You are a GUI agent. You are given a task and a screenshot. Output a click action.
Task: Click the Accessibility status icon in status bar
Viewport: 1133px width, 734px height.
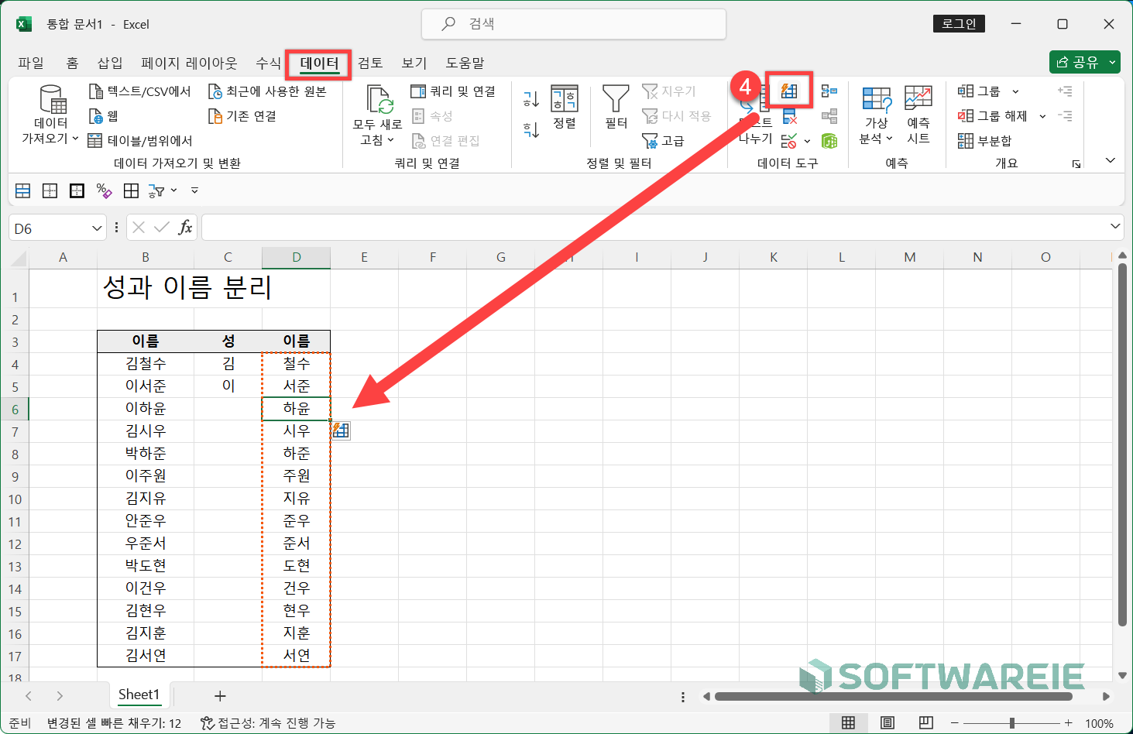tap(207, 723)
